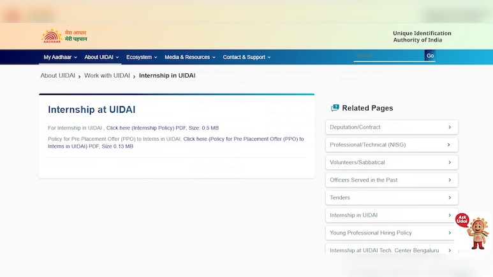Go to Work with UIDAI breadcrumb
The height and width of the screenshot is (277, 493).
[x=107, y=76]
